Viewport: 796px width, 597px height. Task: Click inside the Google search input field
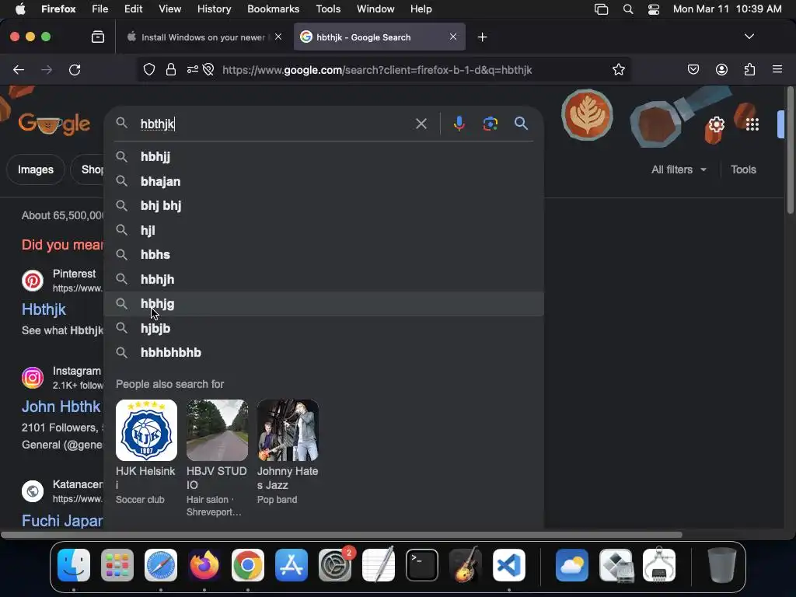[274, 124]
